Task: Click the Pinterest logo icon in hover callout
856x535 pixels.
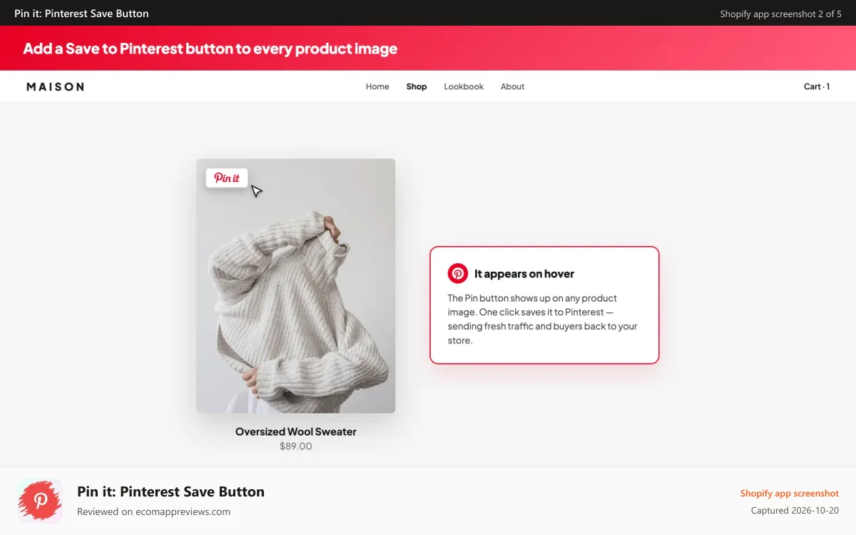Action: (458, 273)
